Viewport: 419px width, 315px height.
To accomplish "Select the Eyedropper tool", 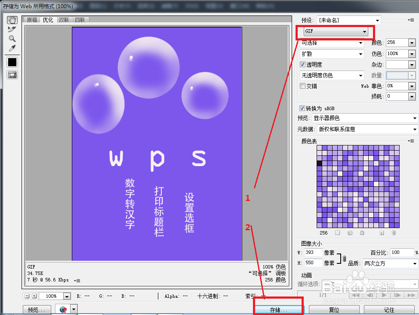I will pos(12,48).
